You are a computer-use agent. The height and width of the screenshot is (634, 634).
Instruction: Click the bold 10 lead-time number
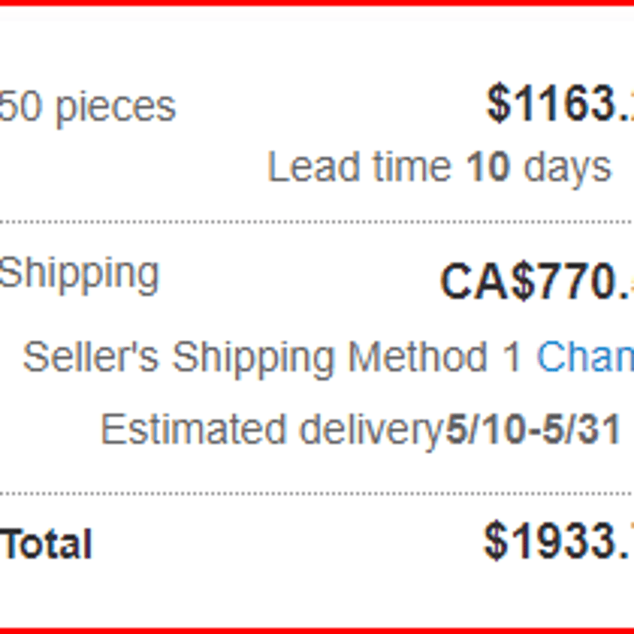click(488, 168)
